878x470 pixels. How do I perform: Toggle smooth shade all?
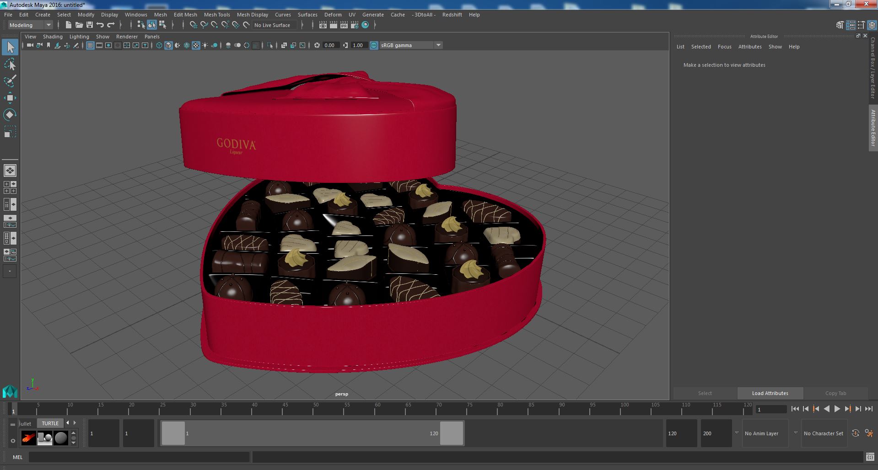pos(168,45)
